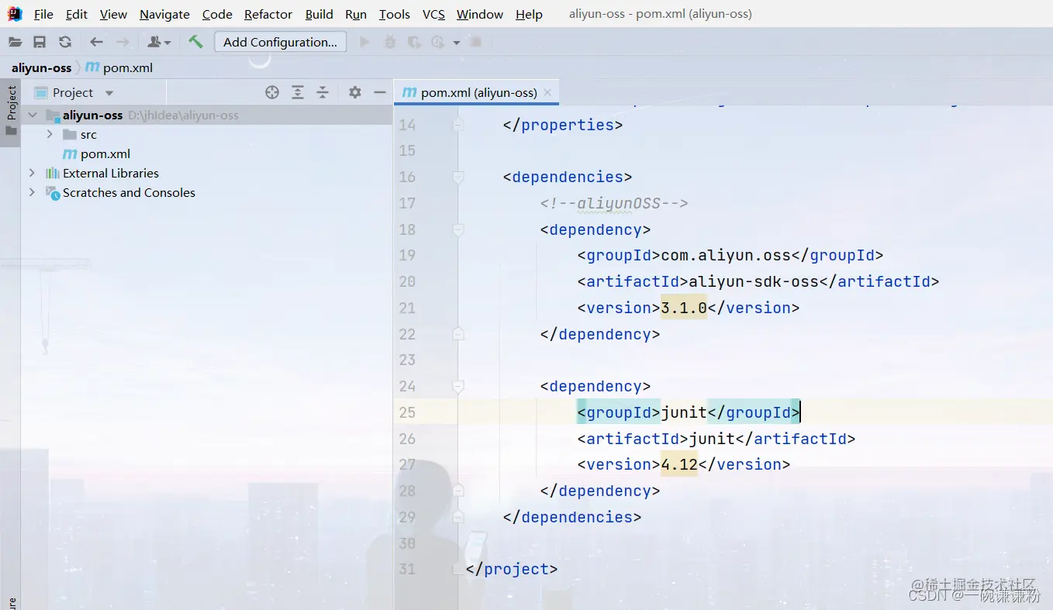This screenshot has height=610, width=1053.
Task: Open Project view mode dropdown arrow
Action: [x=109, y=93]
